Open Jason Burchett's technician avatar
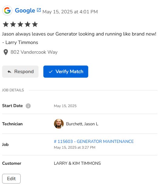This screenshot has height=189, width=161. [59, 124]
